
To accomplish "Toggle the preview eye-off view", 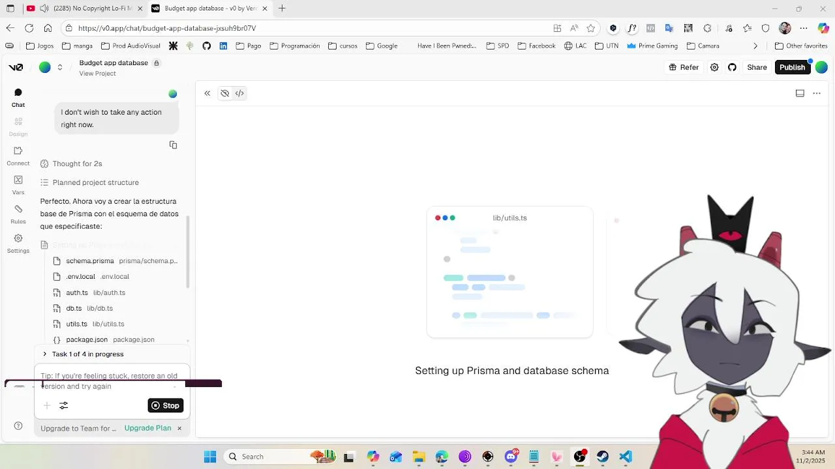I will point(224,93).
